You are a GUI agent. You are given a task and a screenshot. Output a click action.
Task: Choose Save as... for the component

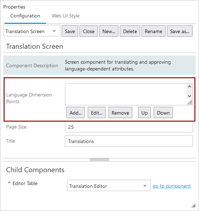(x=180, y=31)
